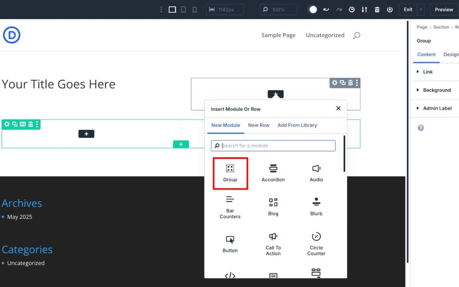Open the dropdown arrow beside Exit
The height and width of the screenshot is (287, 459).
421,9
